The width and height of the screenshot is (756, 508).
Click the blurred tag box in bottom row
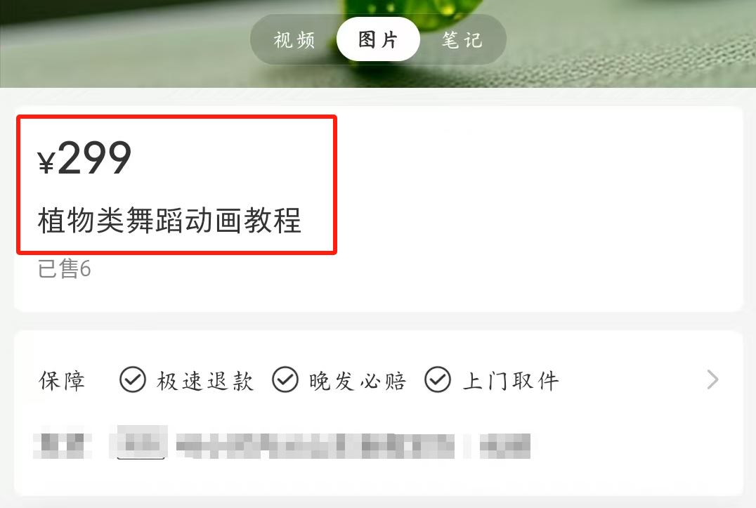(141, 442)
